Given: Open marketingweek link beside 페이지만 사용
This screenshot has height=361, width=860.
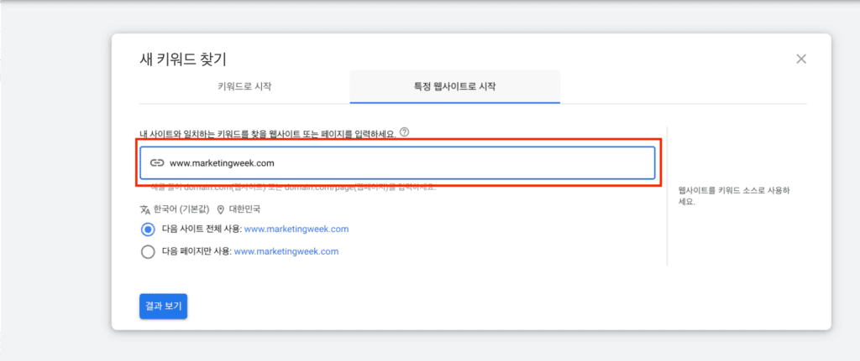Looking at the screenshot, I should click(x=286, y=251).
